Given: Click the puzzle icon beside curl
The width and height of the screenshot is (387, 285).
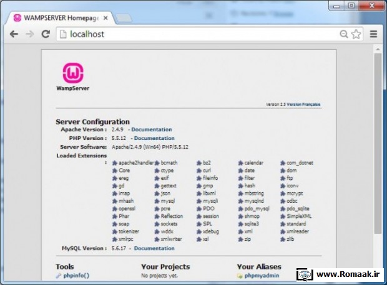Looking at the screenshot, I should (199, 171).
